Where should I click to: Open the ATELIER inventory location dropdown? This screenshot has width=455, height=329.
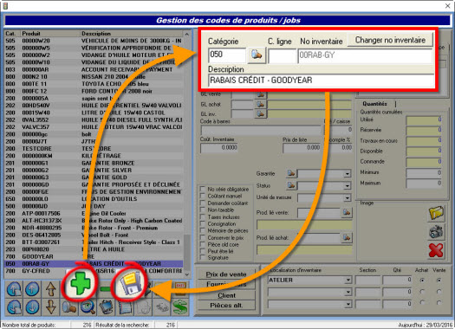click(x=348, y=280)
